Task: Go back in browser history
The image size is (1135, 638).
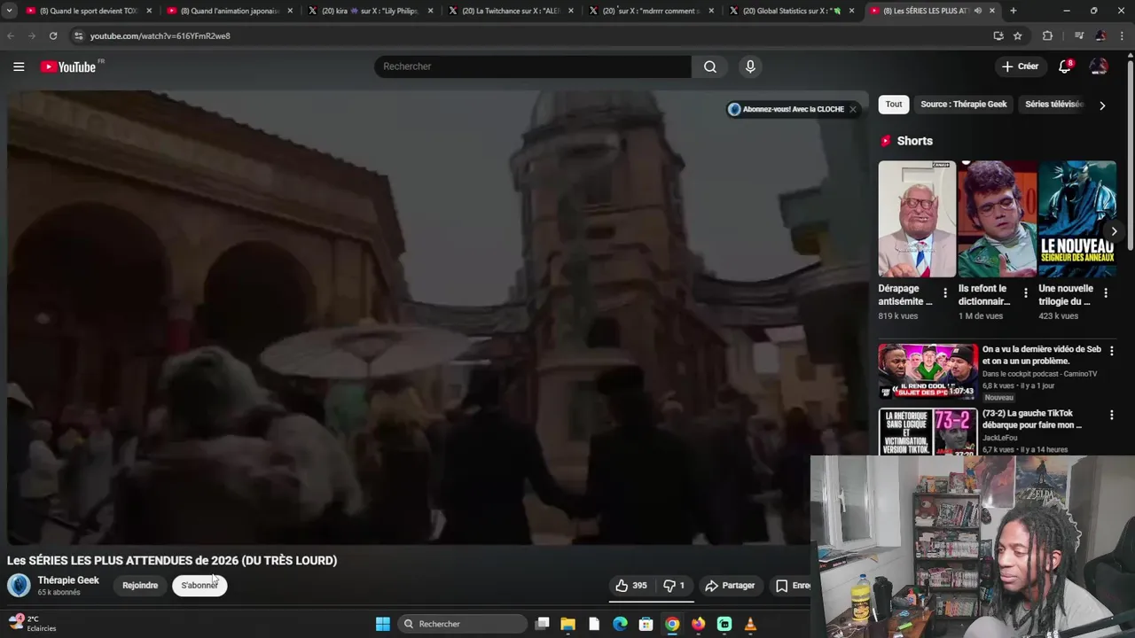Action: (x=11, y=35)
